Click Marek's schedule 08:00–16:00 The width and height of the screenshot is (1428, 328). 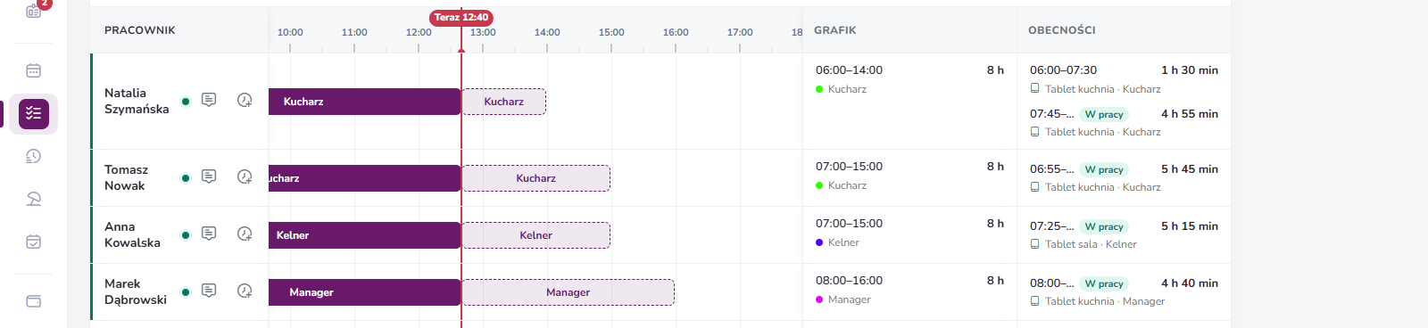point(849,280)
